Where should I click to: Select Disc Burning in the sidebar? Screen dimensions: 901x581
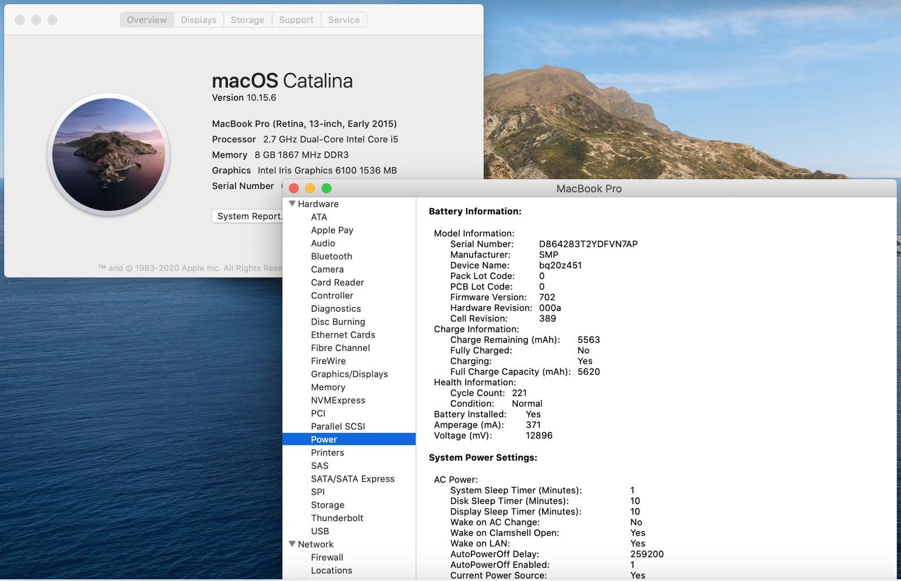(x=338, y=322)
